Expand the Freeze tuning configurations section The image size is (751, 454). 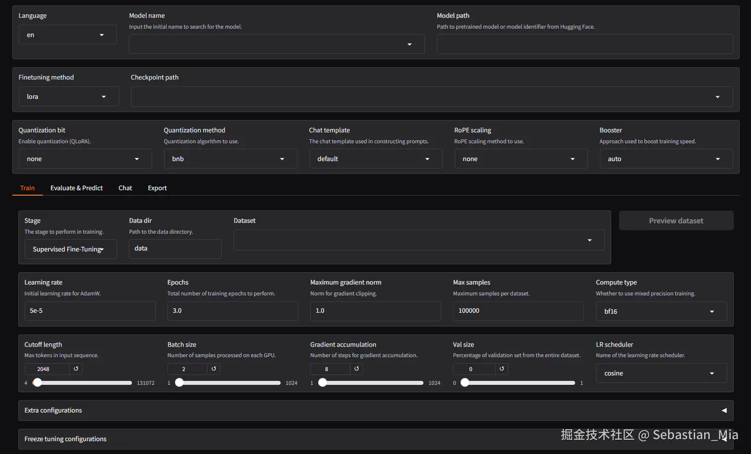375,439
